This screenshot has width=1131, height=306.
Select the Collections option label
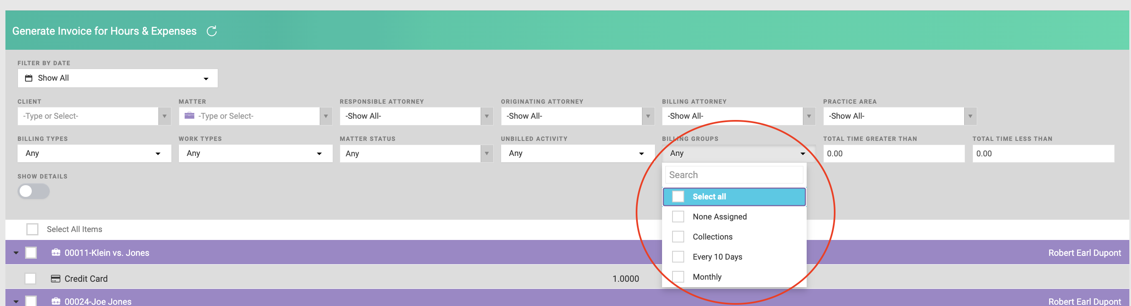point(713,237)
